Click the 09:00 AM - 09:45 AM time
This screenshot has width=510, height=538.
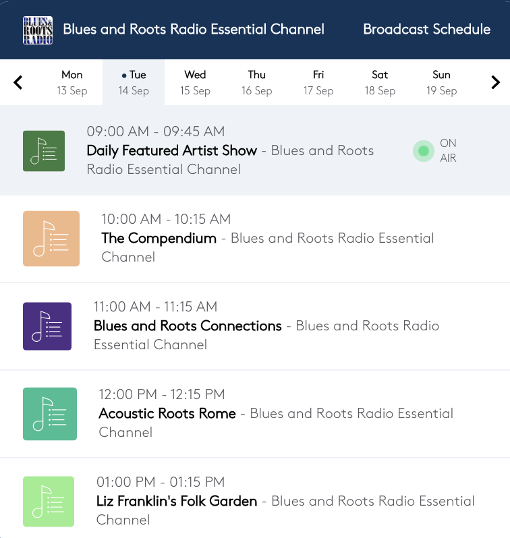pyautogui.click(x=156, y=131)
